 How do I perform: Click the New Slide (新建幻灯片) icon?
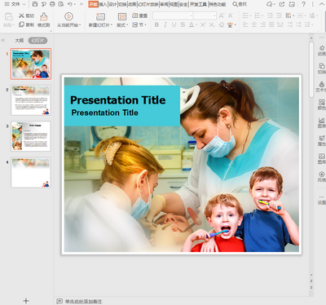pos(100,17)
